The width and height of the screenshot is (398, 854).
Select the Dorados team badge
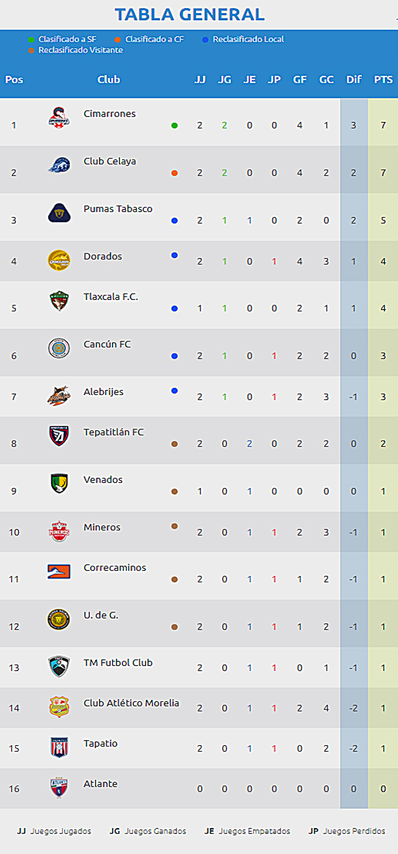coord(59,260)
